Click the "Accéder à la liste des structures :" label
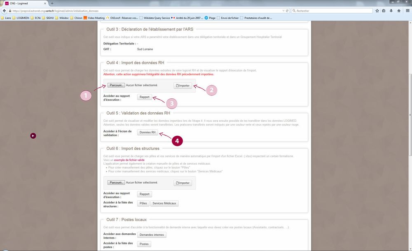The height and width of the screenshot is (251, 412). point(118,204)
